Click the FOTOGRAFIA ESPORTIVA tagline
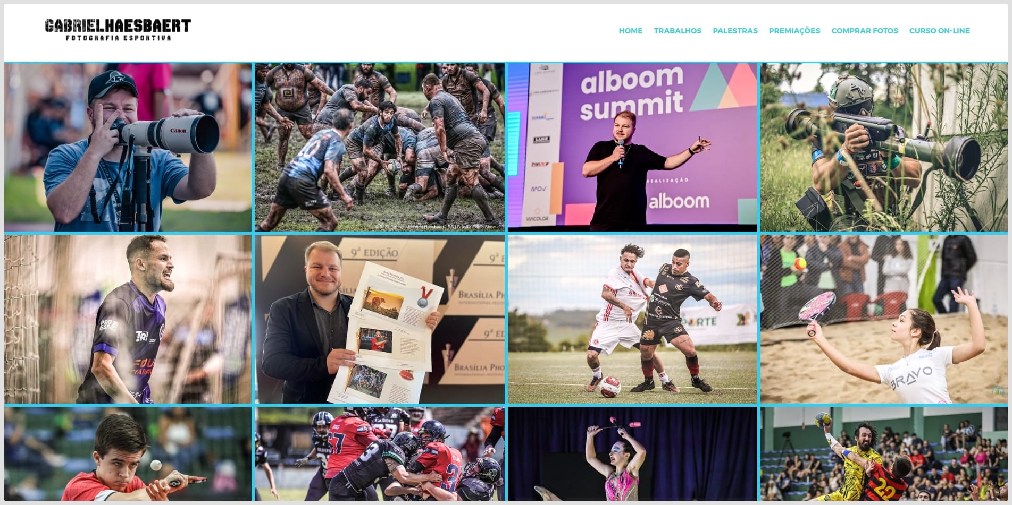 click(119, 38)
